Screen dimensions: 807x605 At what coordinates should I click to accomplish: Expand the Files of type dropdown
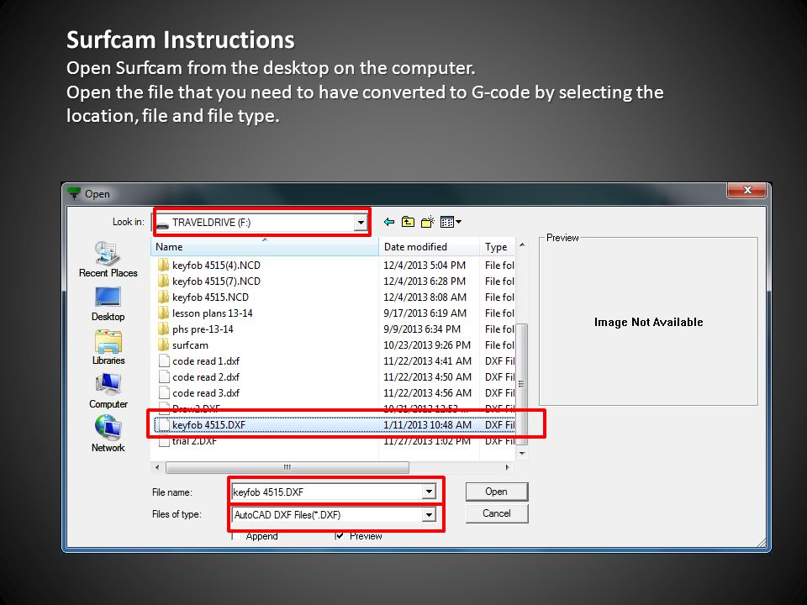coord(429,514)
